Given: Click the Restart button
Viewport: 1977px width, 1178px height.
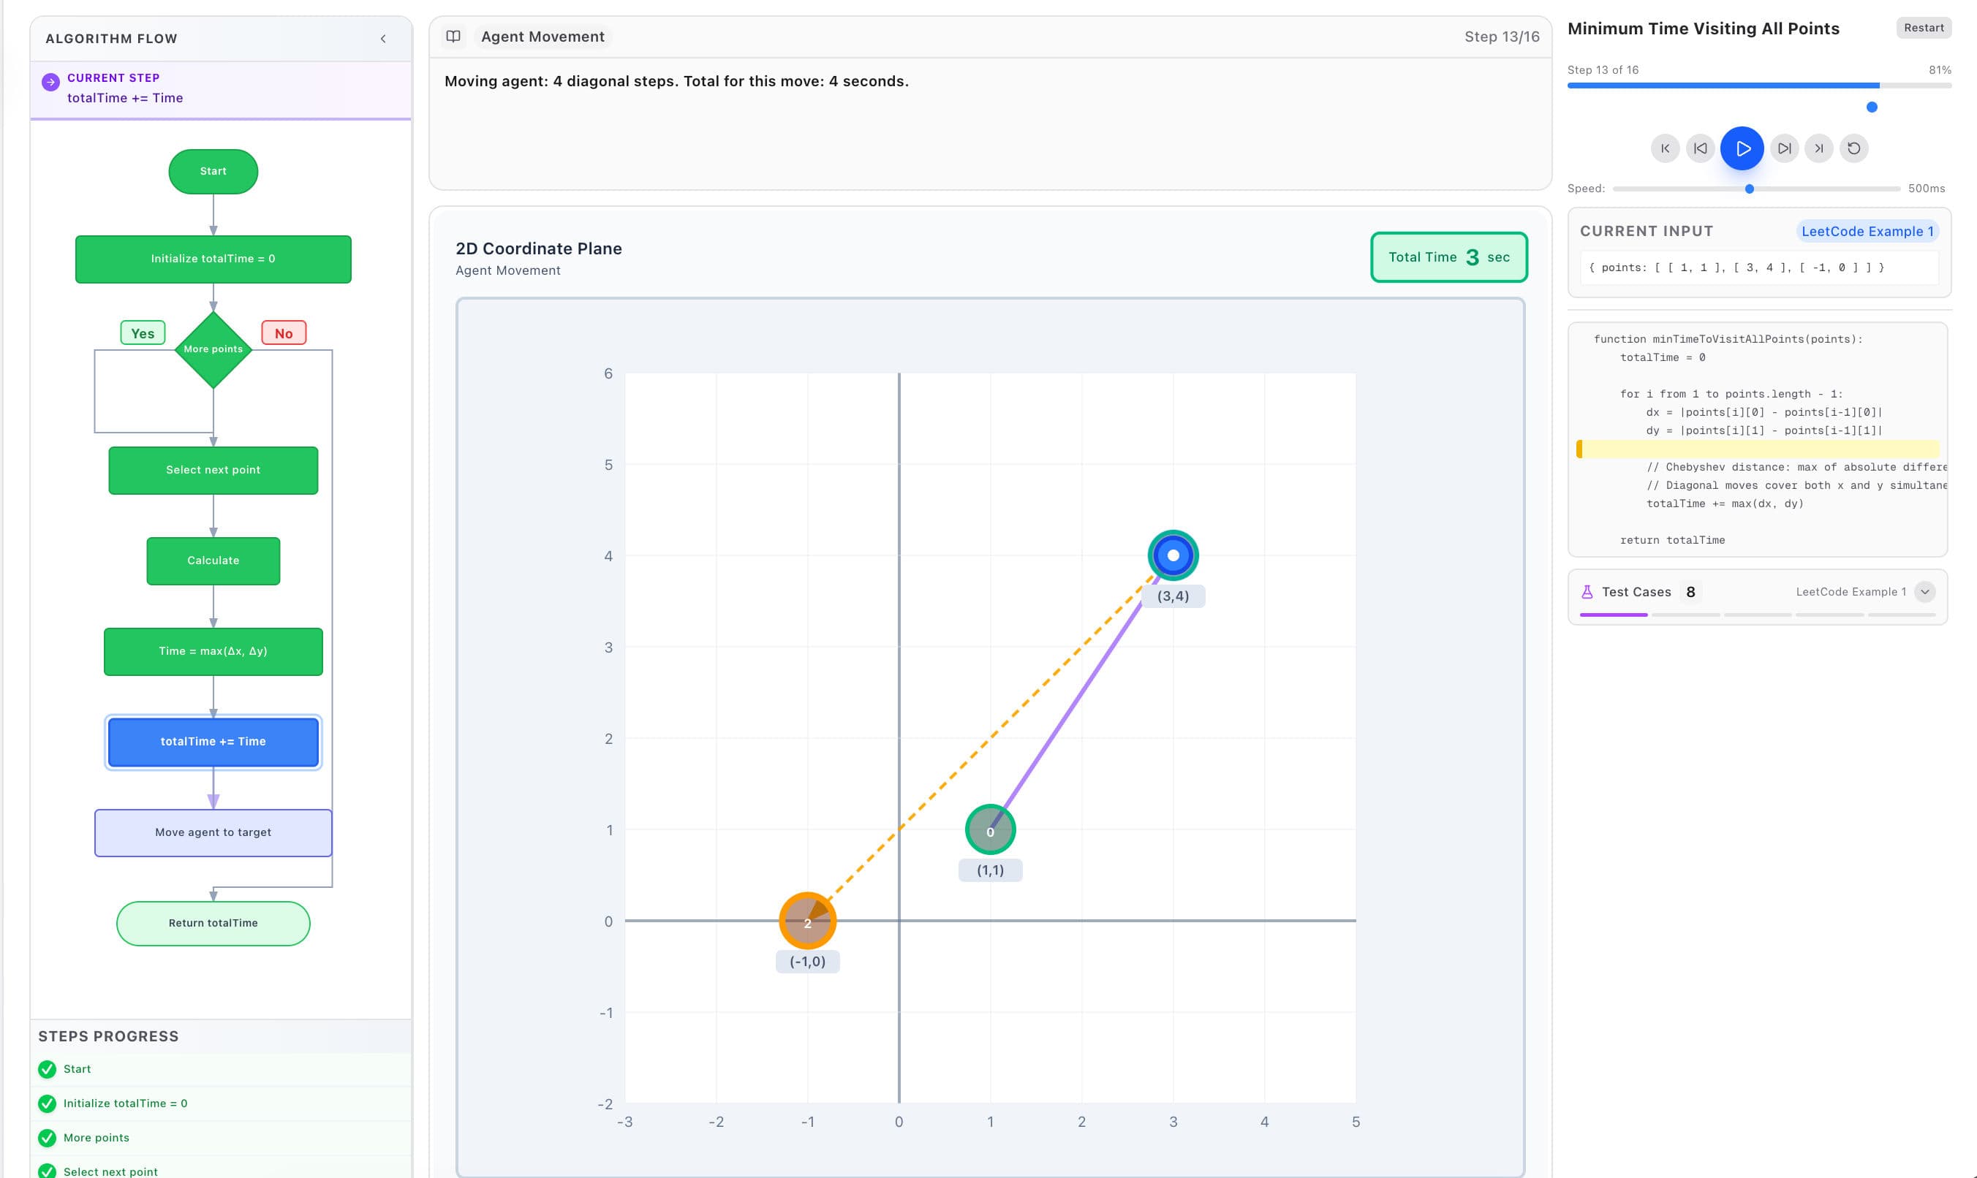Looking at the screenshot, I should (x=1922, y=28).
